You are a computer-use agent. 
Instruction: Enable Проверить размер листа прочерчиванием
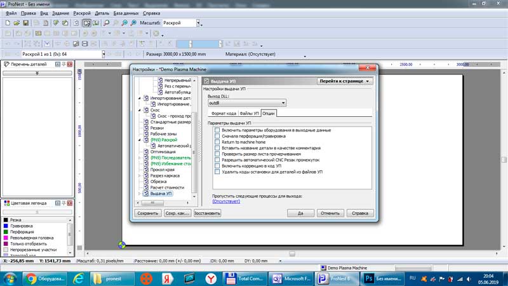coord(217,154)
